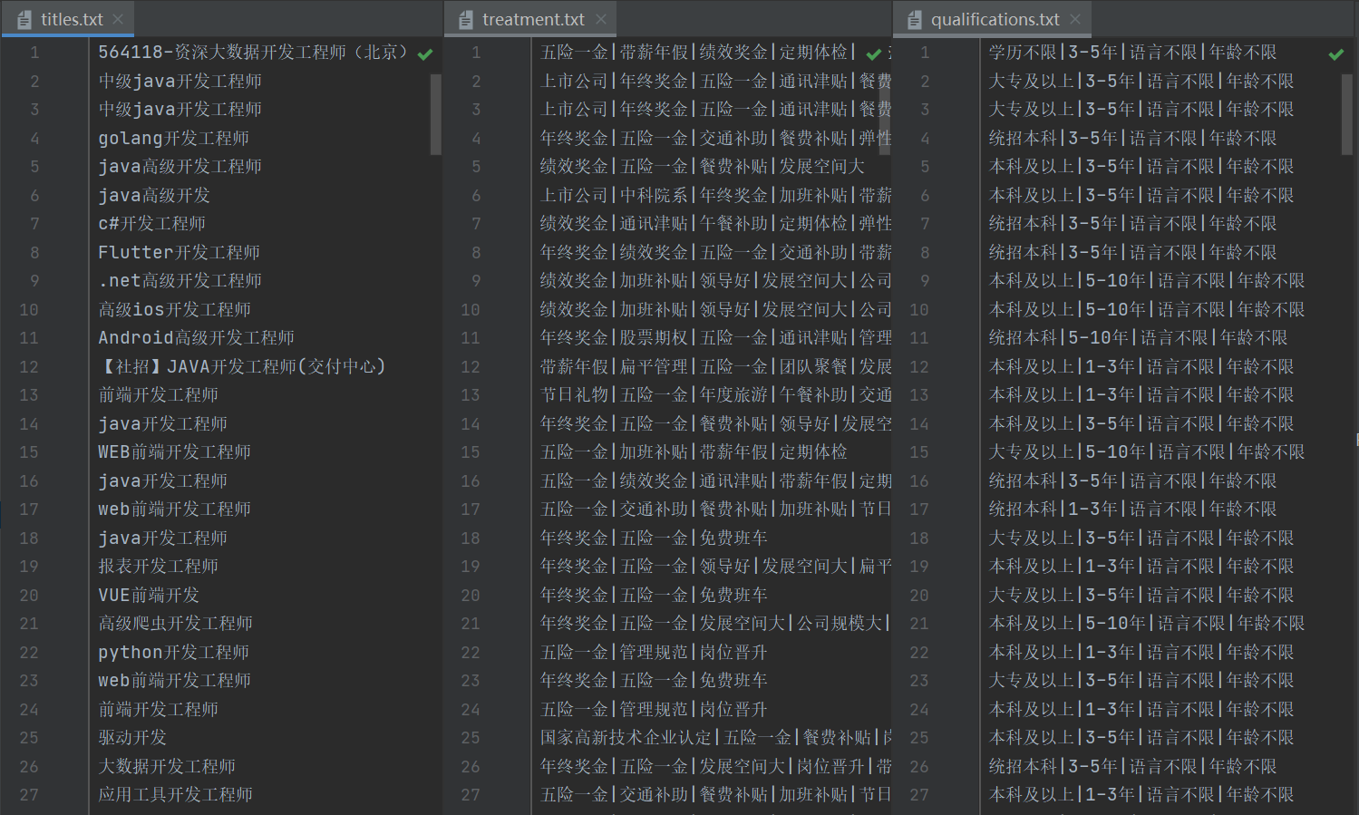Viewport: 1359px width, 815px height.
Task: Click line number 20 in qualifications.txt gutter
Action: click(x=918, y=596)
